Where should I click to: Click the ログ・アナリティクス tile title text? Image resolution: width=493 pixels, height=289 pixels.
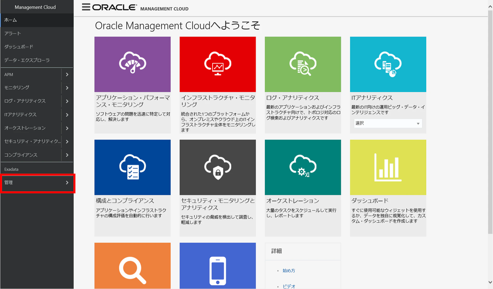pos(293,98)
